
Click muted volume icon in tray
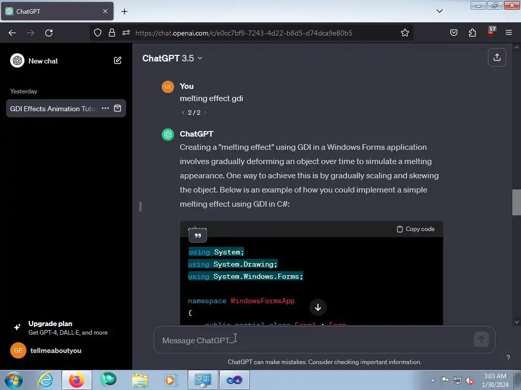click(470, 380)
